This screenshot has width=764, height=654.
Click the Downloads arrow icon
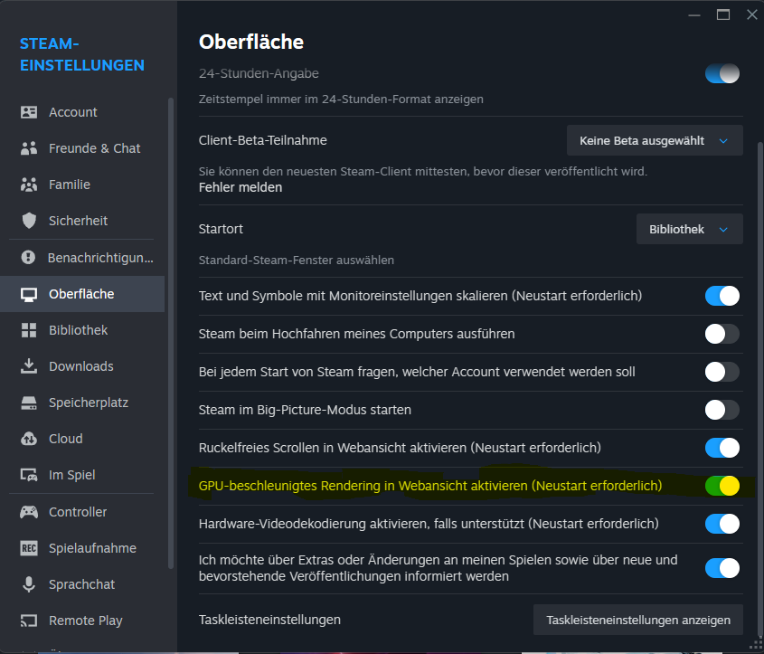pyautogui.click(x=29, y=366)
